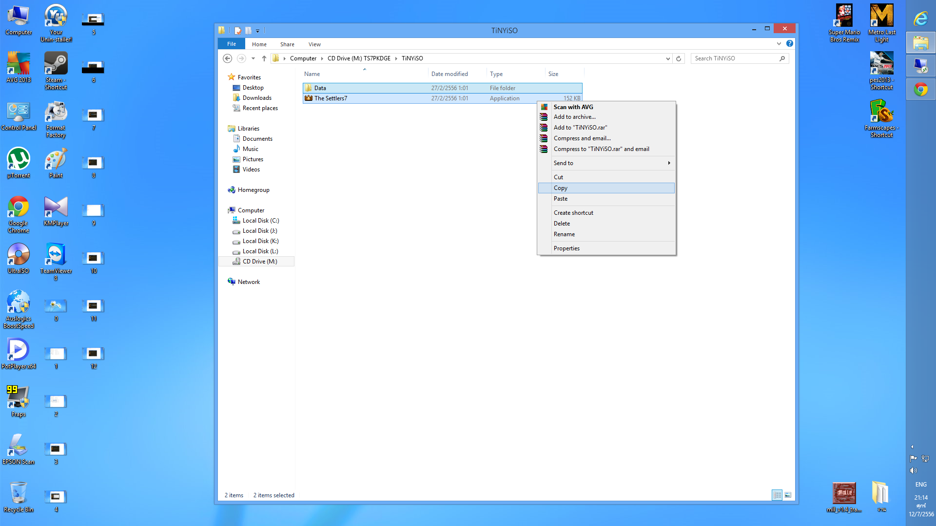Open address bar history dropdown
This screenshot has width=936, height=526.
coord(668,58)
